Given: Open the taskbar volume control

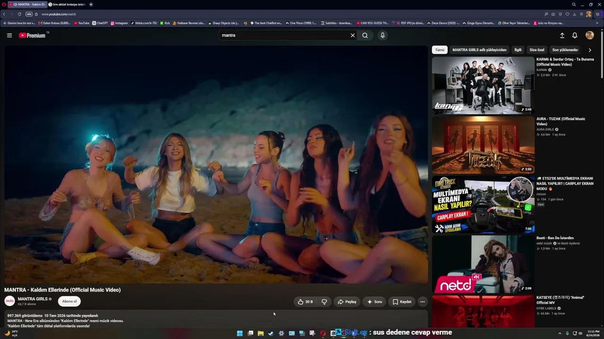Looking at the screenshot, I should tap(580, 333).
